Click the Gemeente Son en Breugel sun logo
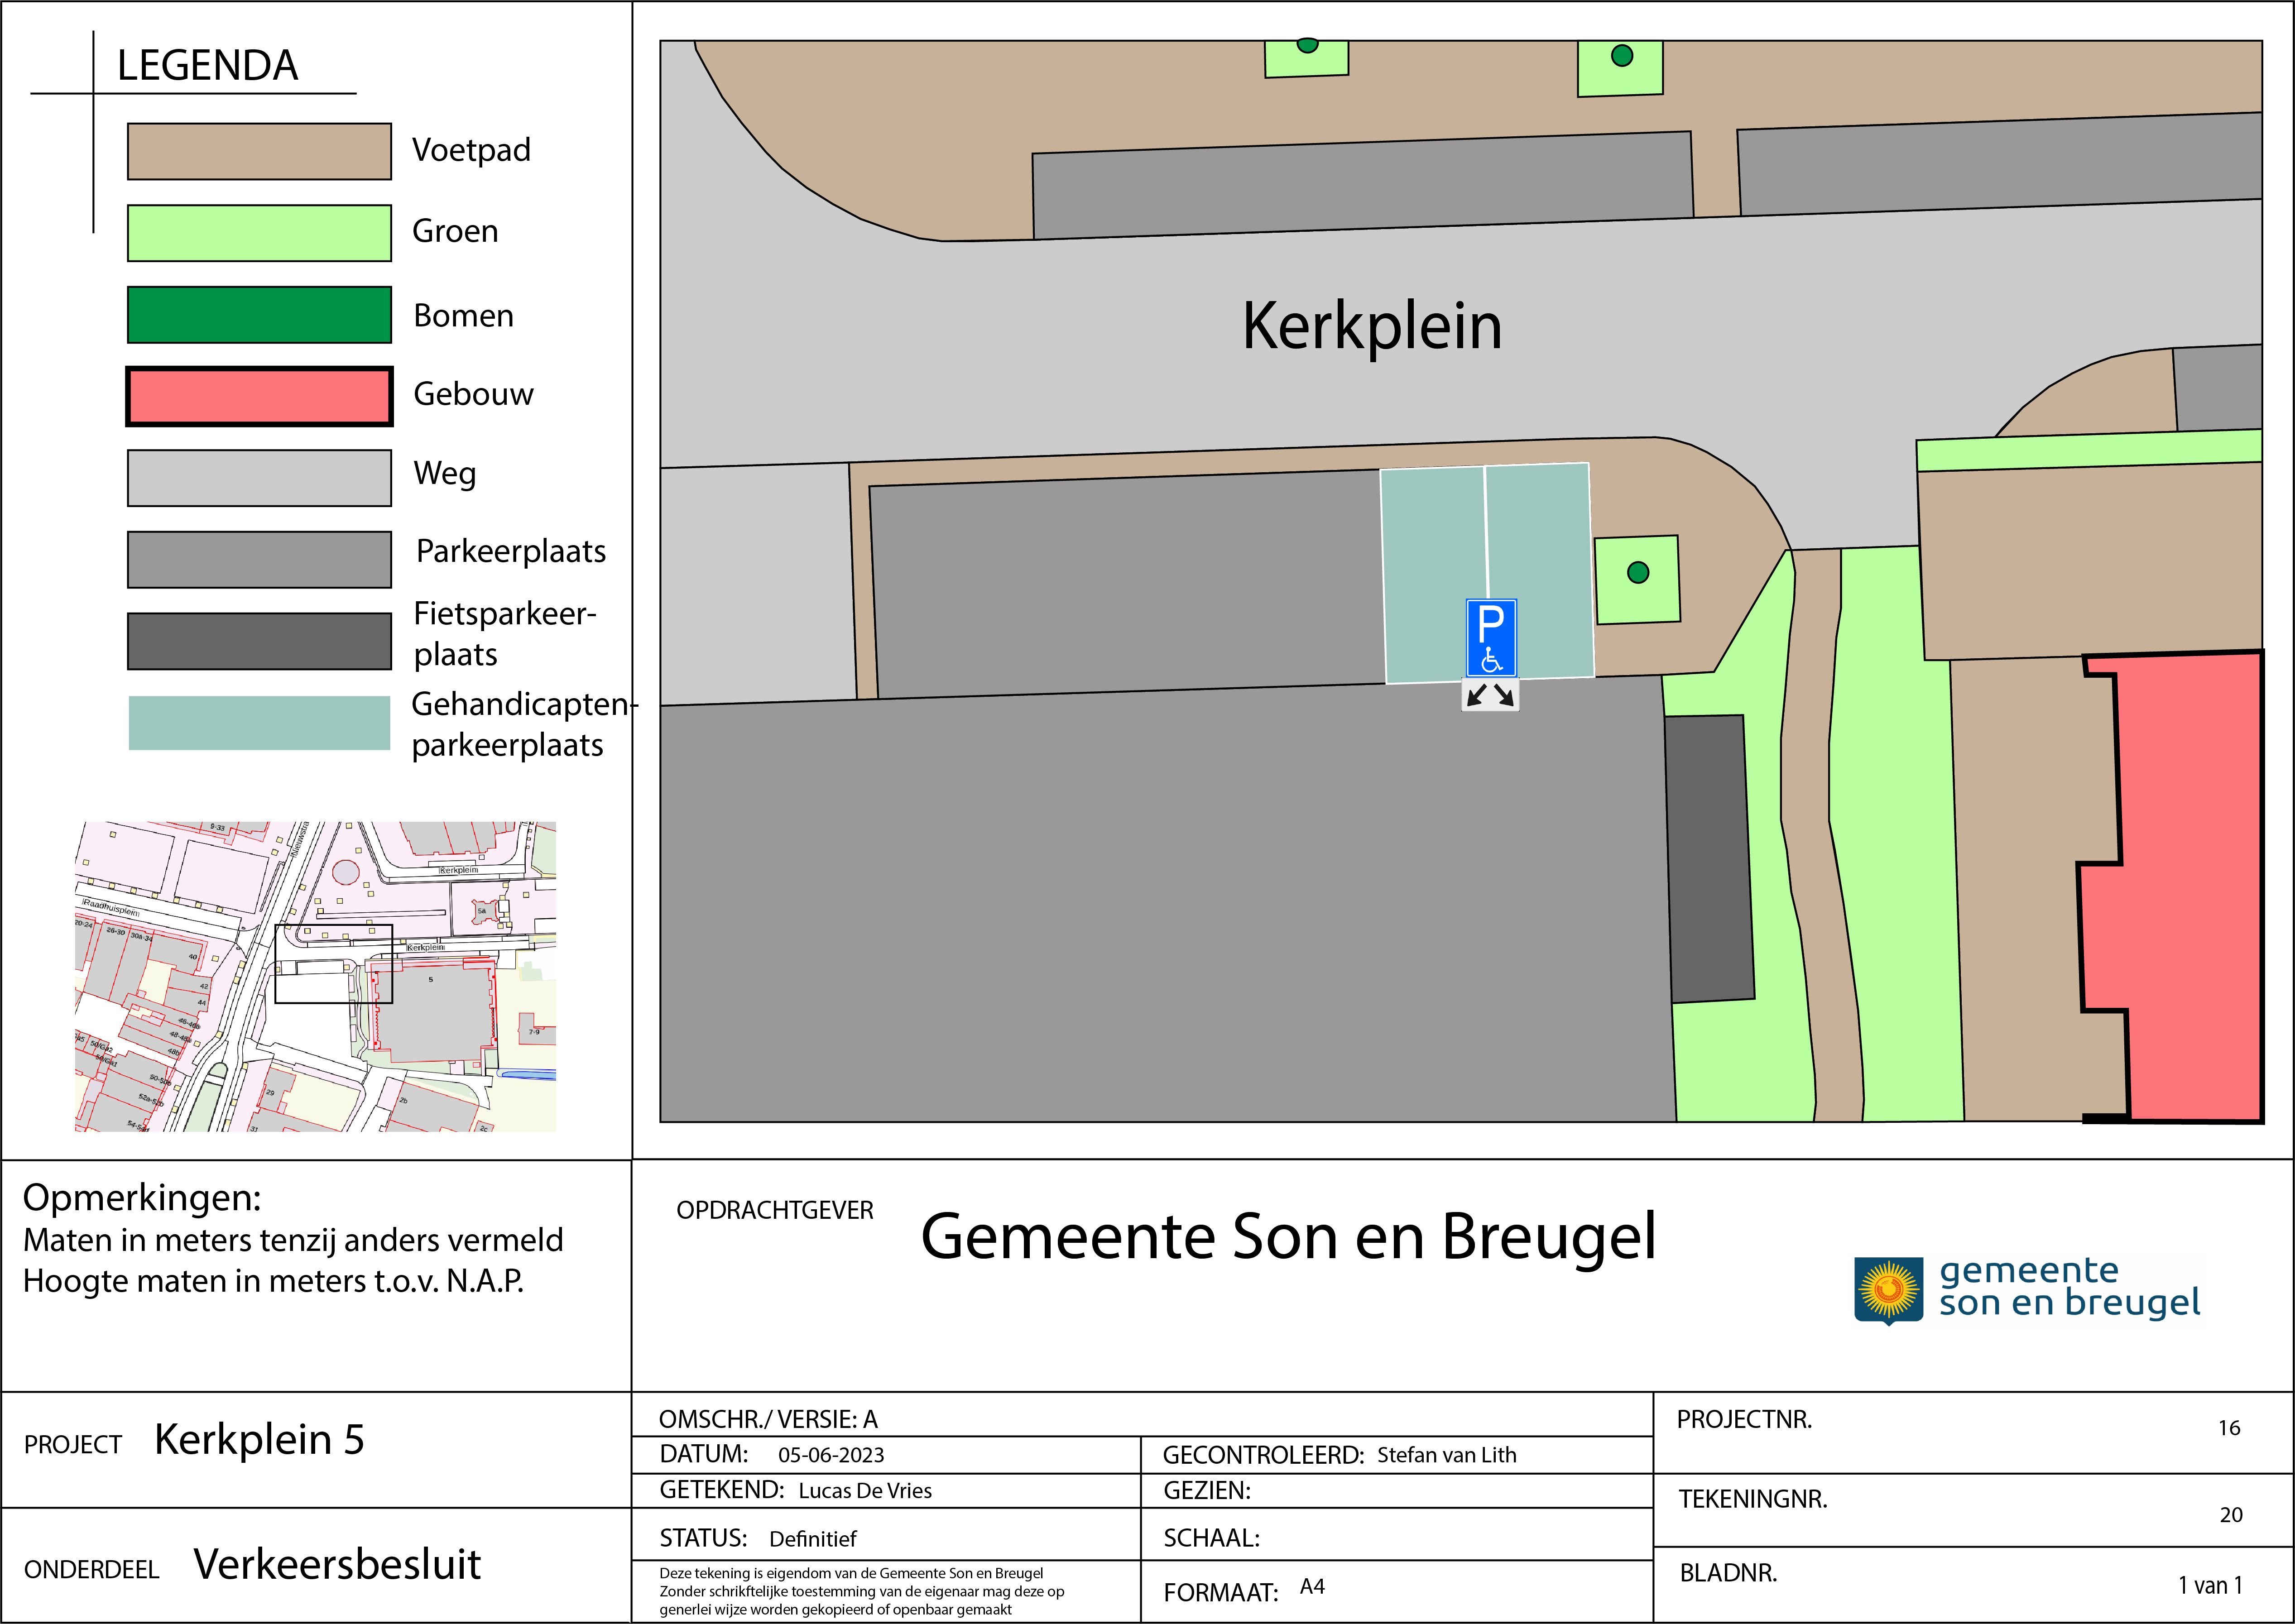The width and height of the screenshot is (2295, 1624). coord(1888,1290)
